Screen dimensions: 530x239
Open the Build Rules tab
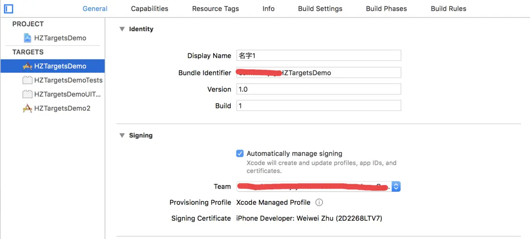448,9
